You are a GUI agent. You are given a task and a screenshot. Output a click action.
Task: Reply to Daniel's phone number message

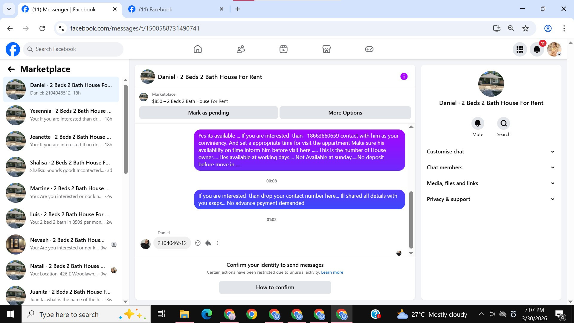click(208, 243)
